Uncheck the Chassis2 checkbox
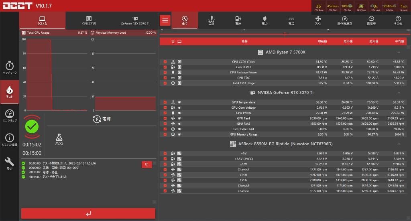 tap(165, 191)
